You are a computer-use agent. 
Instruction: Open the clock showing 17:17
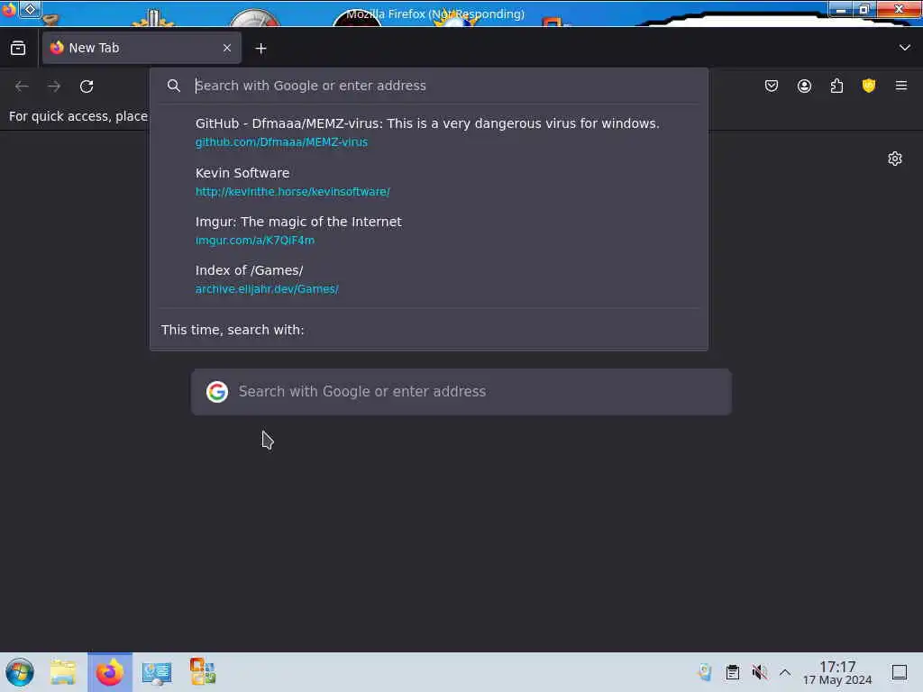837,672
